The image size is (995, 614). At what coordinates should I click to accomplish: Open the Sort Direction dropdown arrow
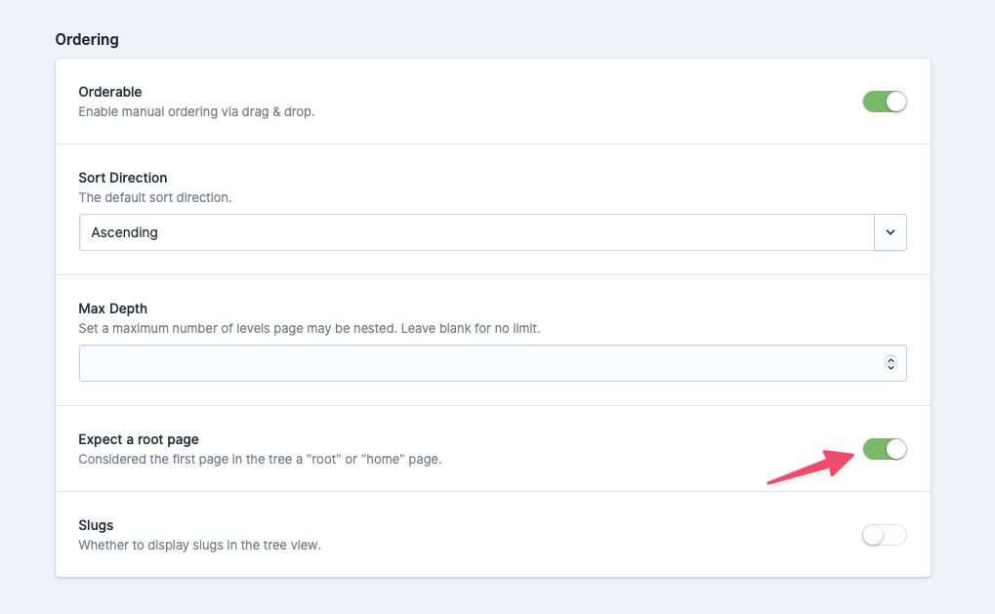tap(891, 232)
